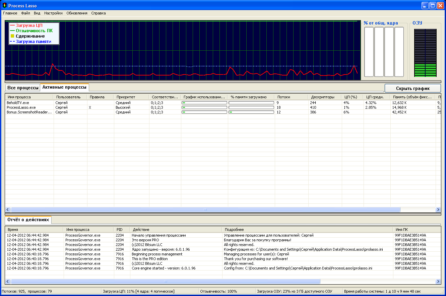Click status bar Загрузка ОЗУ: 23% entry
This screenshot has width=446, height=296.
click(x=295, y=291)
